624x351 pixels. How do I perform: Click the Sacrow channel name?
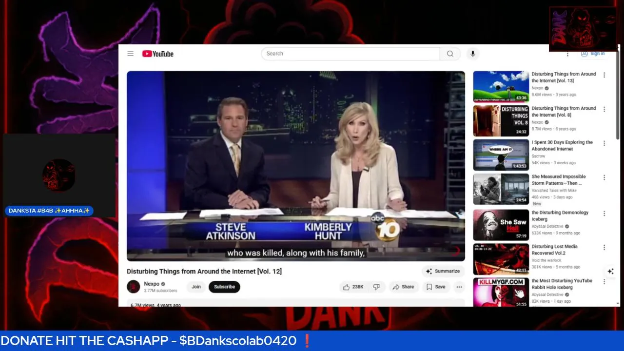click(x=538, y=156)
